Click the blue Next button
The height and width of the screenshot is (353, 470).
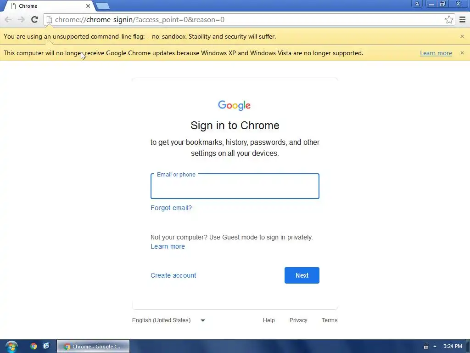coord(302,275)
